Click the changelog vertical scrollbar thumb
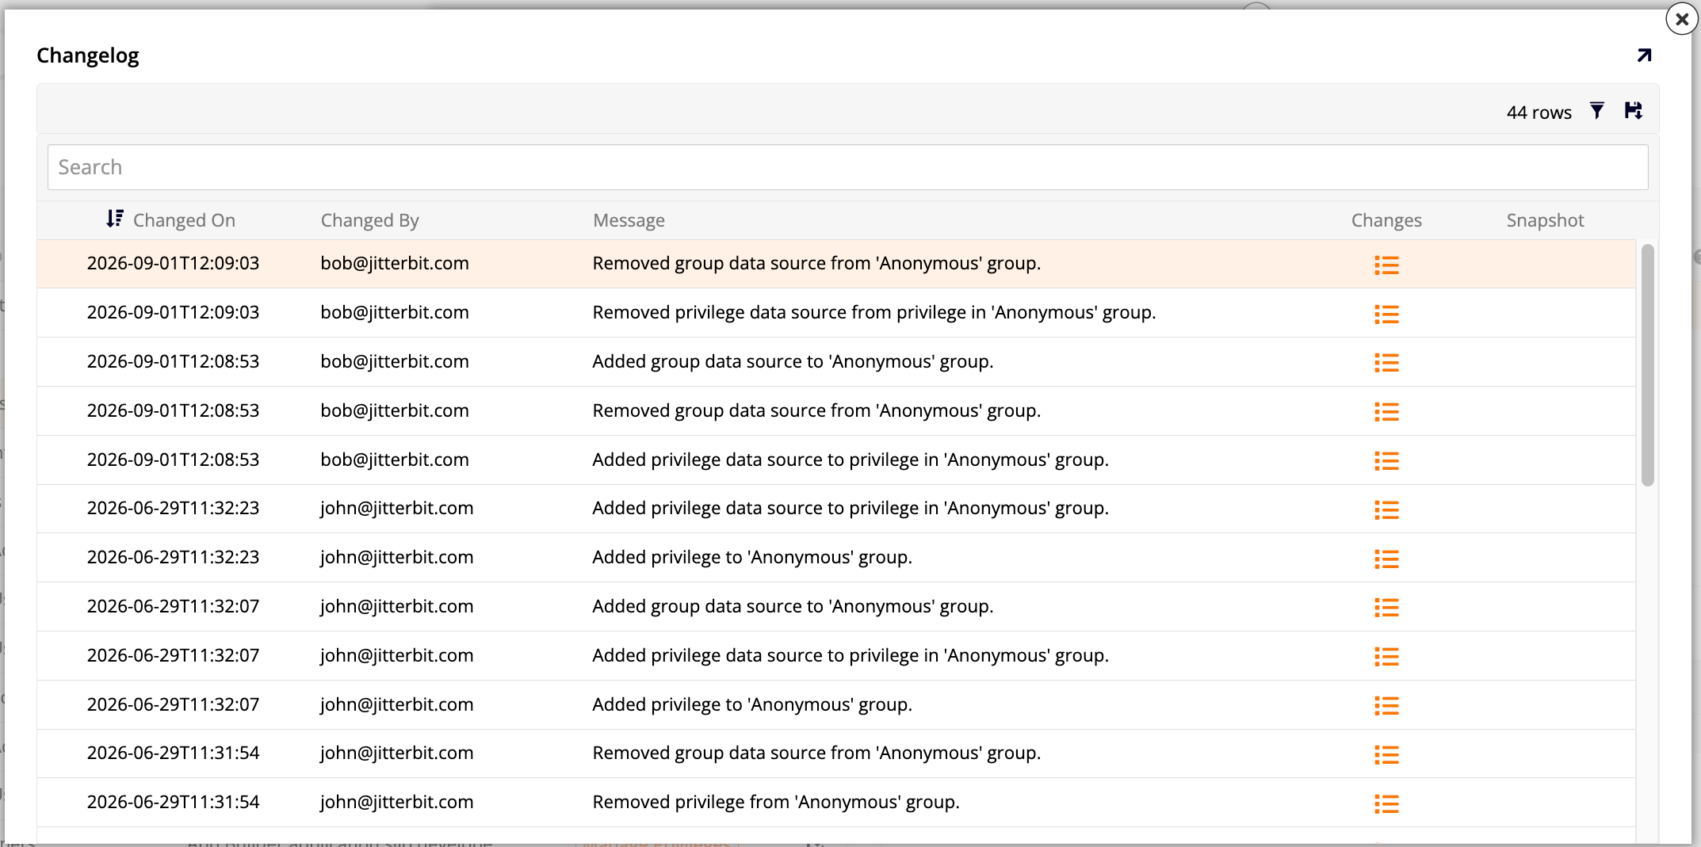This screenshot has height=847, width=1701. pos(1648,365)
